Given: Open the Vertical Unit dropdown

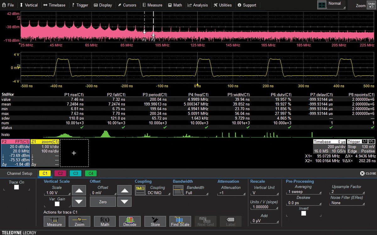Looking at the screenshot, I should pyautogui.click(x=265, y=193).
